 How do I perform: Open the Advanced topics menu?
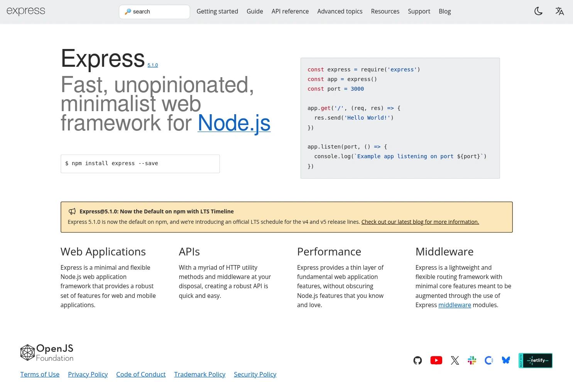[340, 11]
